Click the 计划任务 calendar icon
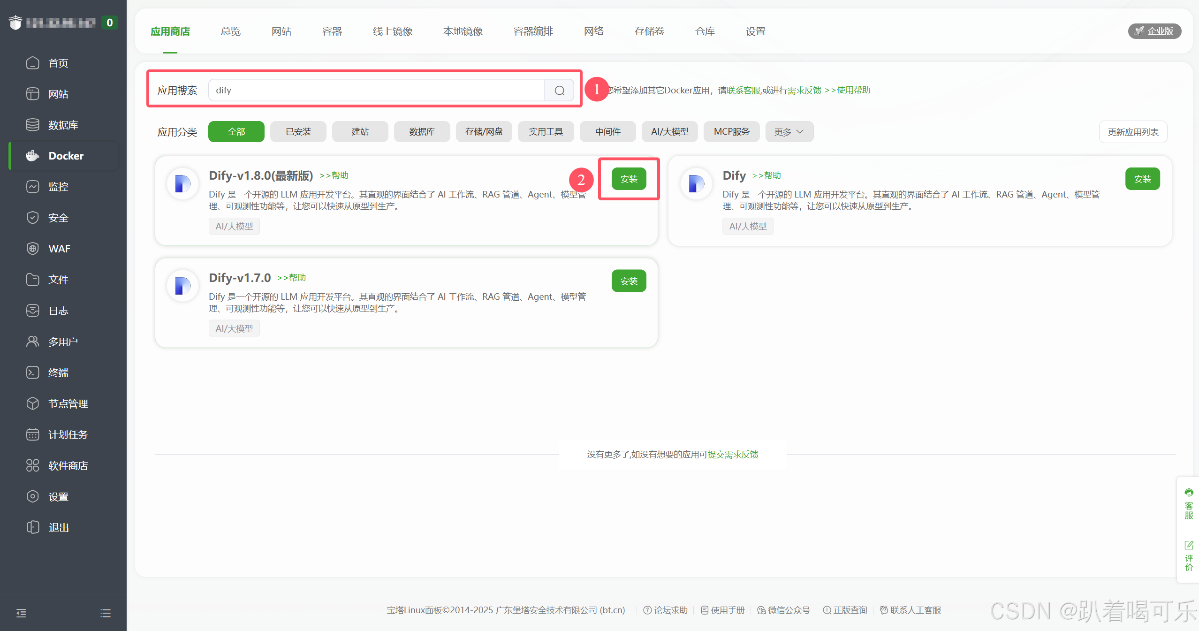Viewport: 1199px width, 631px height. [32, 434]
